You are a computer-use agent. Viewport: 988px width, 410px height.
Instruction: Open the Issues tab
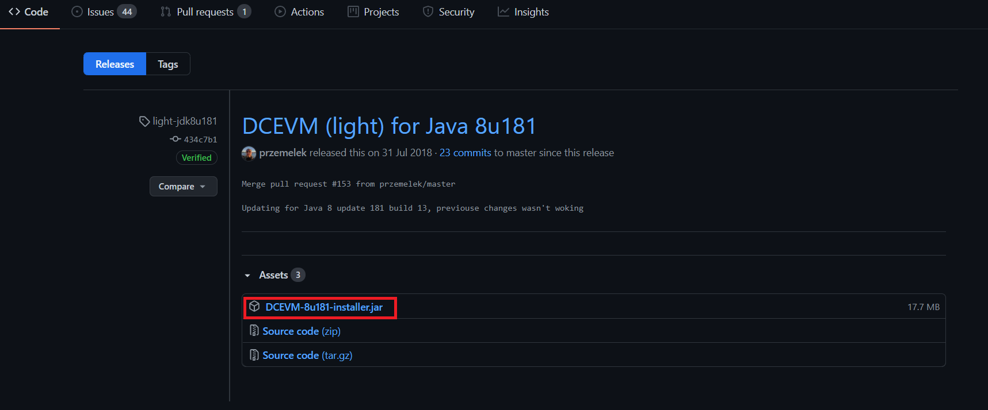104,12
